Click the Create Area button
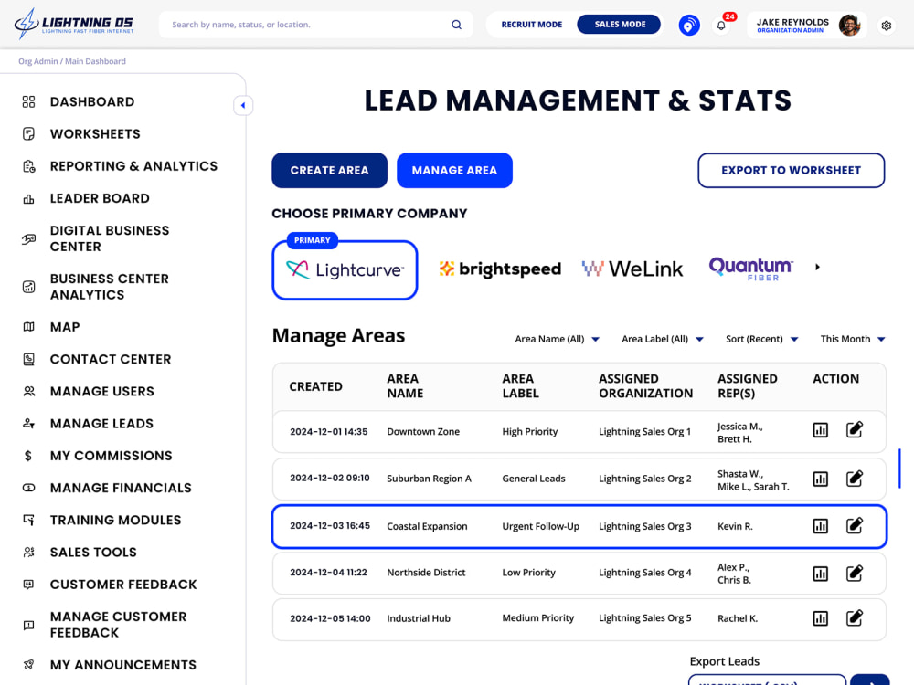Image resolution: width=914 pixels, height=685 pixels. tap(329, 171)
